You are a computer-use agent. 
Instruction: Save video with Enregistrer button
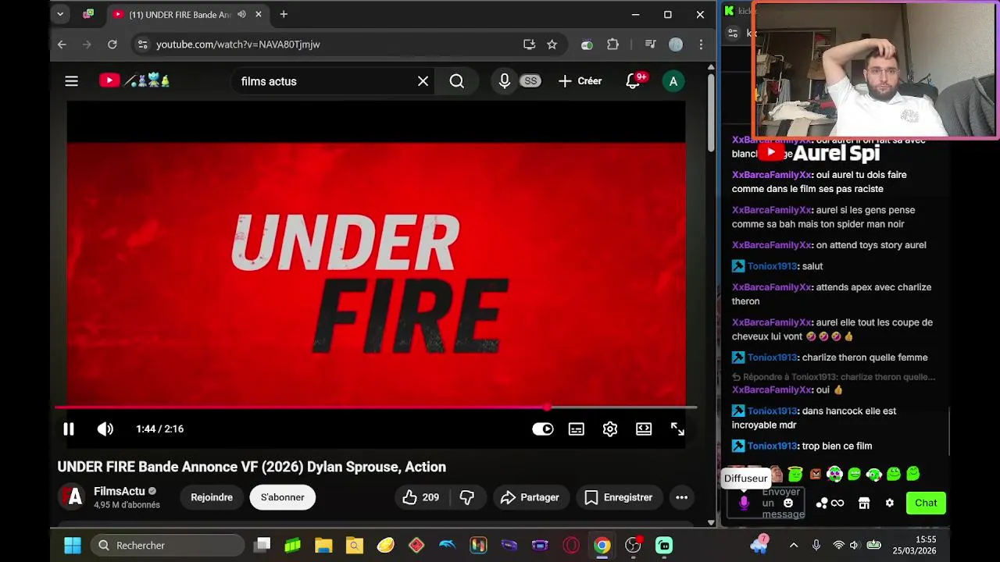(619, 497)
